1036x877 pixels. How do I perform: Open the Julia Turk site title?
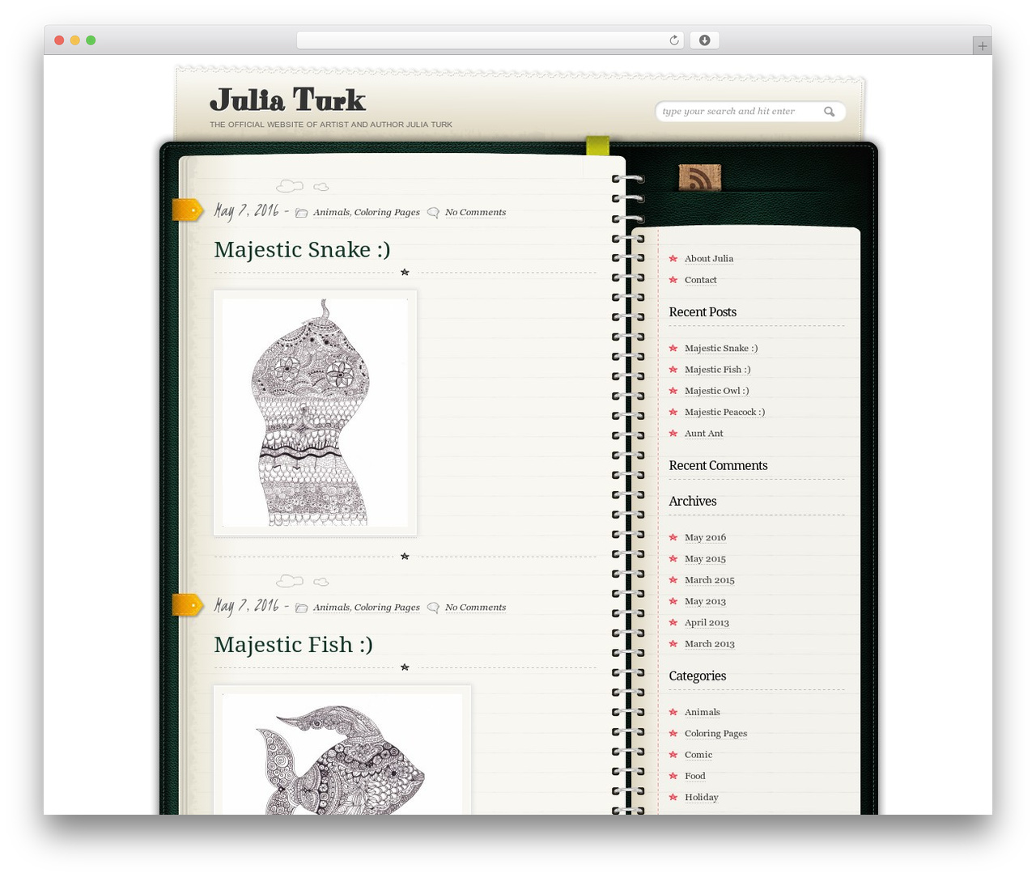pyautogui.click(x=287, y=100)
